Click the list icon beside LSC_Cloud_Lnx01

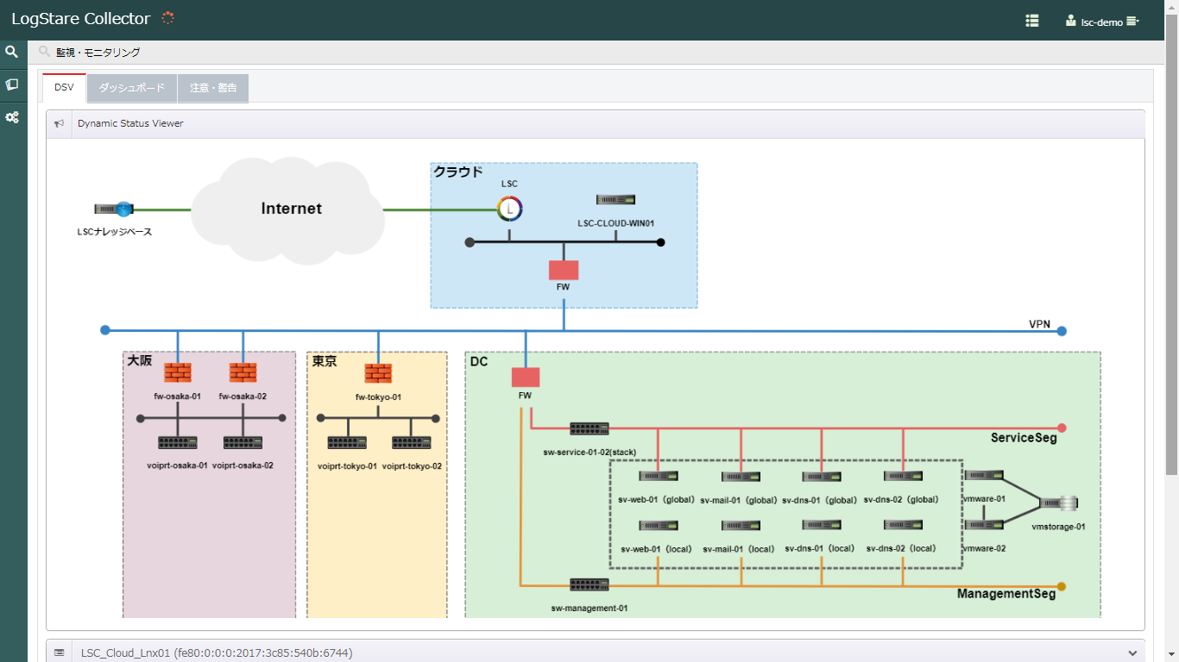coord(59,653)
